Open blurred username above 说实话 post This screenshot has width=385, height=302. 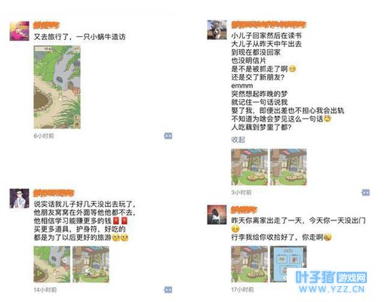pos(54,193)
